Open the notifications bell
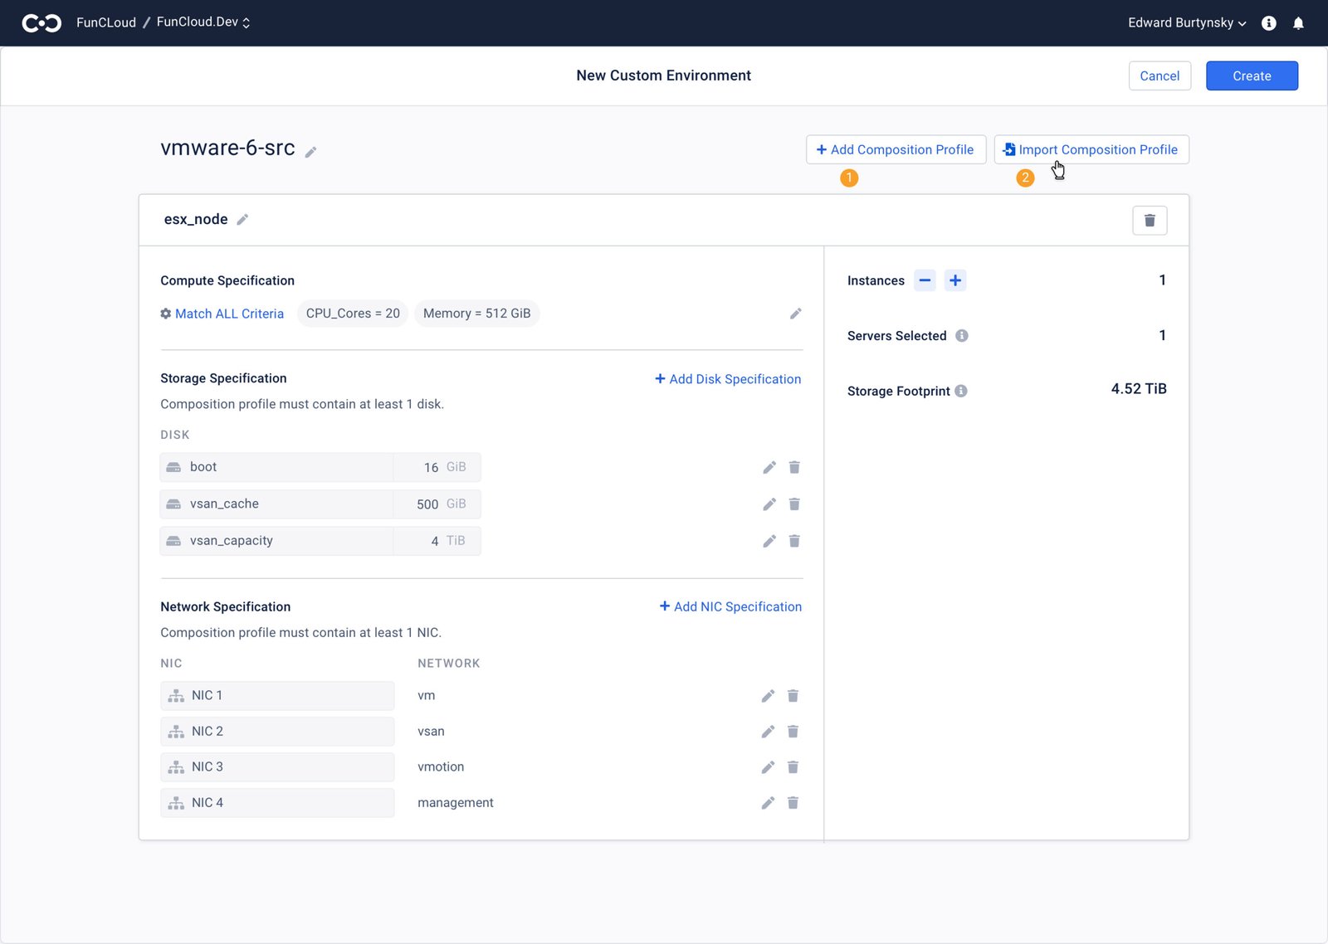Viewport: 1328px width, 944px height. pyautogui.click(x=1298, y=23)
